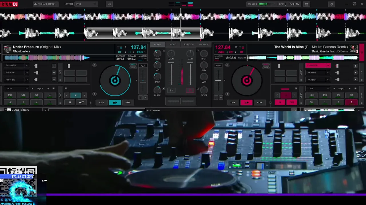Toggle VINYL mode on left deck
This screenshot has width=366, height=205.
133,65
